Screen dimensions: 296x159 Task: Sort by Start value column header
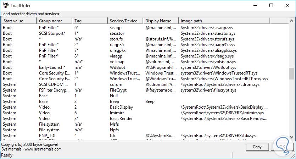click(x=19, y=21)
